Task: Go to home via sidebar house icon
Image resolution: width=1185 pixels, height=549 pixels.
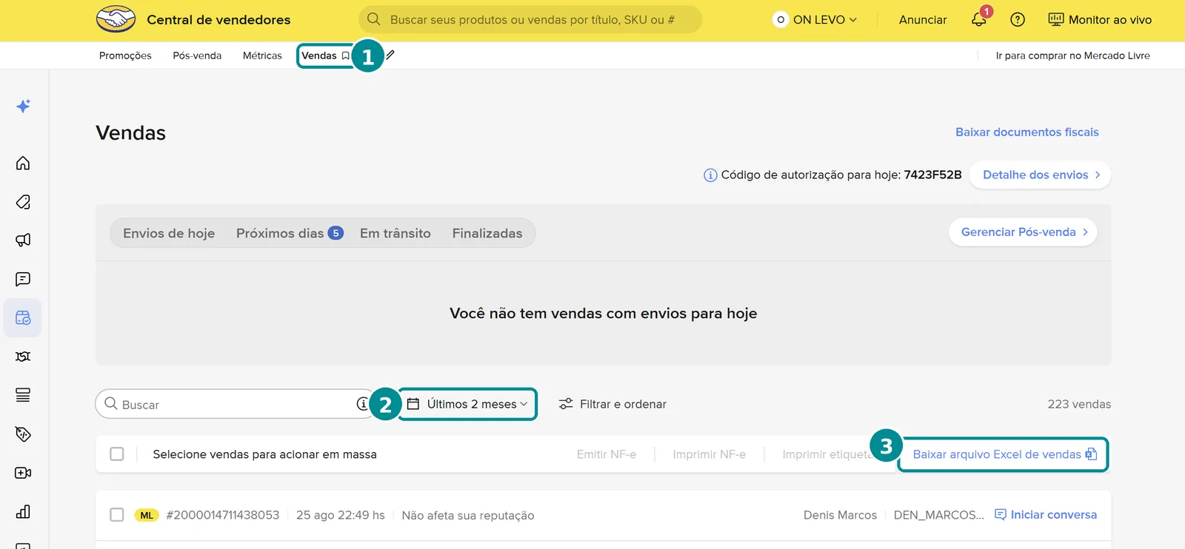Action: [x=23, y=163]
